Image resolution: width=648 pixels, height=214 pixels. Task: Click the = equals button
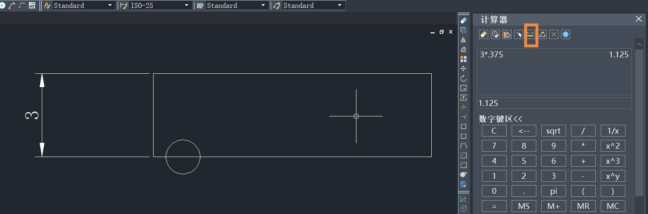pos(494,206)
